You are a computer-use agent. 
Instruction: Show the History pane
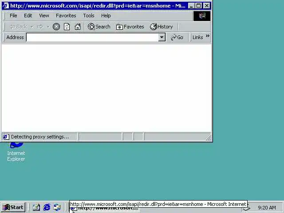pos(162,27)
